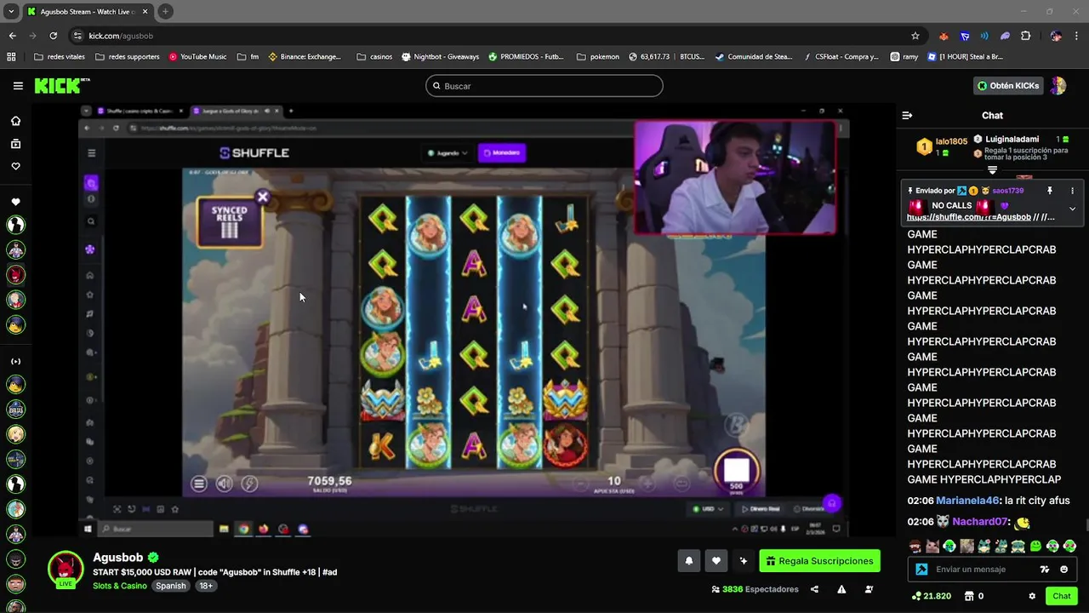Open the Chrome extensions puzzle icon

click(x=1025, y=36)
